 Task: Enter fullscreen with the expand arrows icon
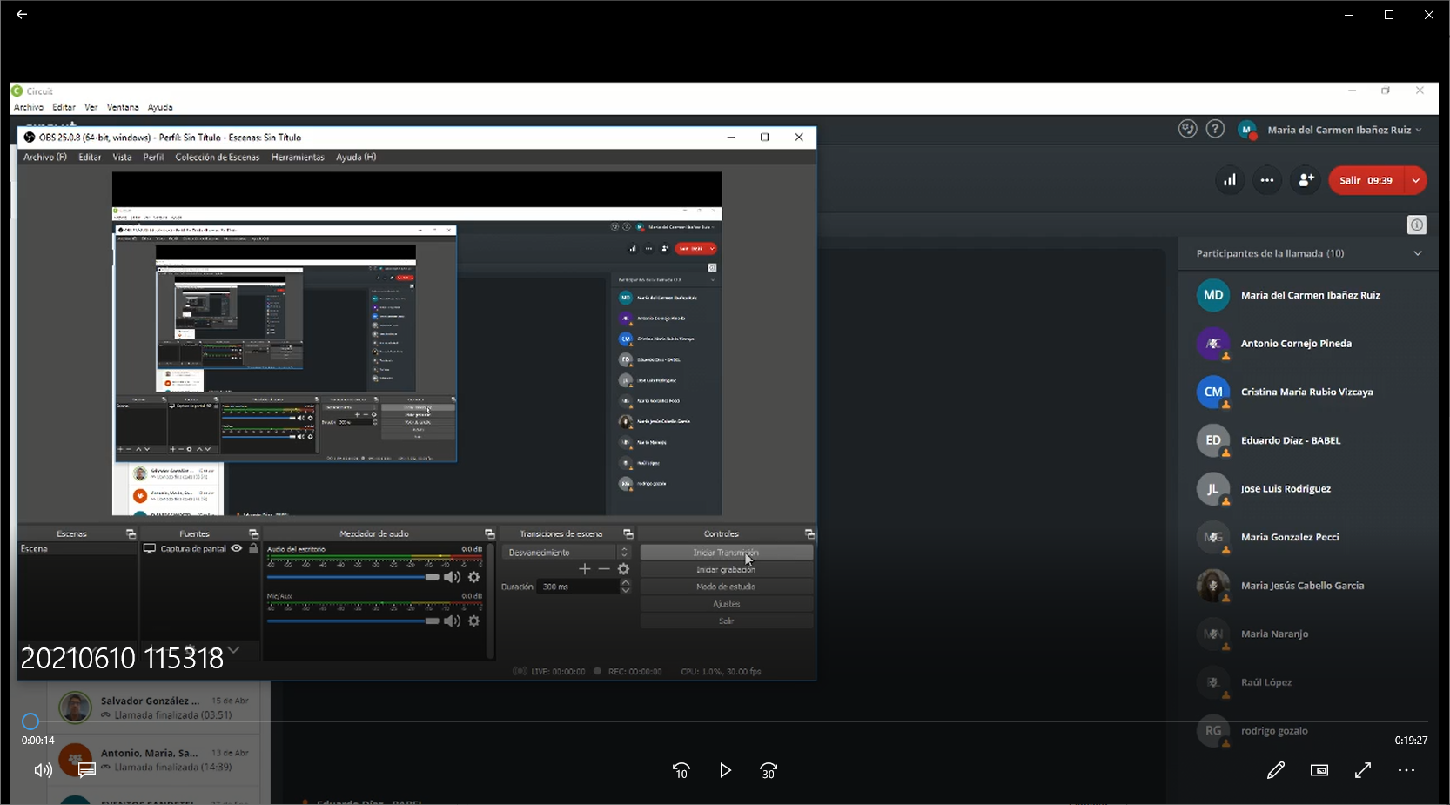point(1363,770)
